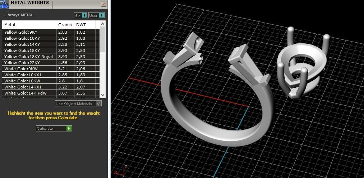Click the 4.56 grams value
364x178 pixels.
coord(63,62)
